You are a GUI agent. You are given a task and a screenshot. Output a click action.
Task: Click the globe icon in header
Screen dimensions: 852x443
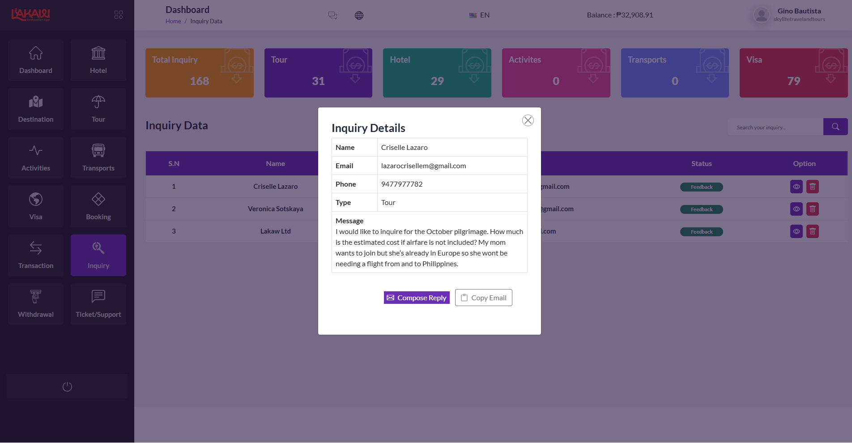point(359,15)
